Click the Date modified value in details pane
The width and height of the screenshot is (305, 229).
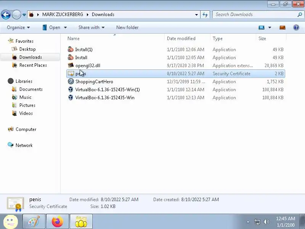119,199
